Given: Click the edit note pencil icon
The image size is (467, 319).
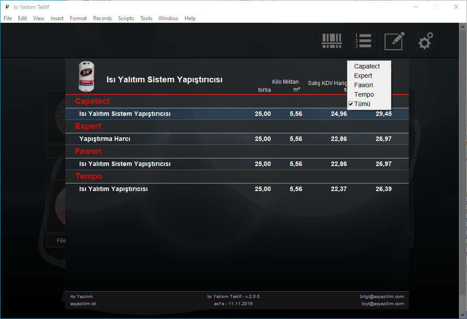Looking at the screenshot, I should (x=394, y=41).
